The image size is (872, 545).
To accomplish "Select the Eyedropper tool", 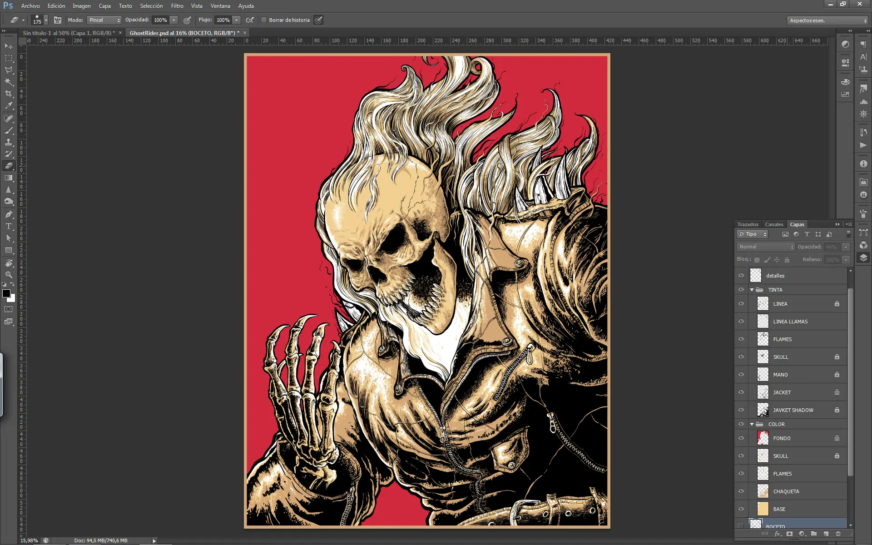I will tap(9, 106).
